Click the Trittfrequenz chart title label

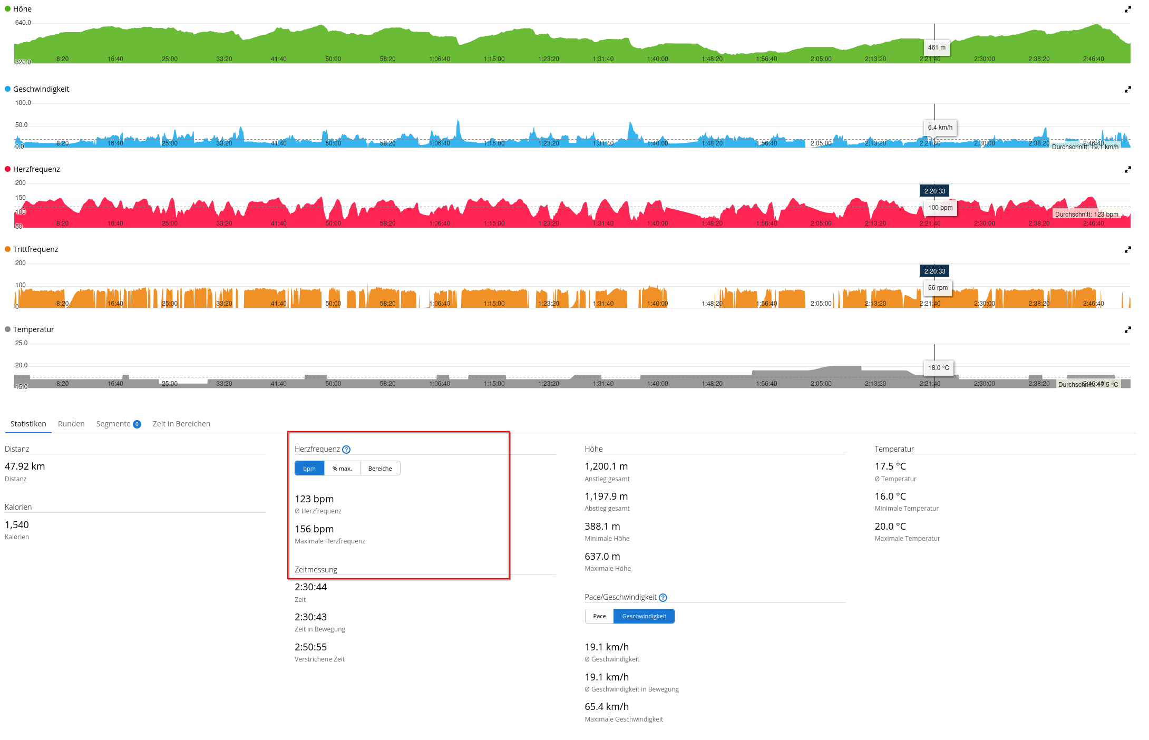(x=35, y=249)
